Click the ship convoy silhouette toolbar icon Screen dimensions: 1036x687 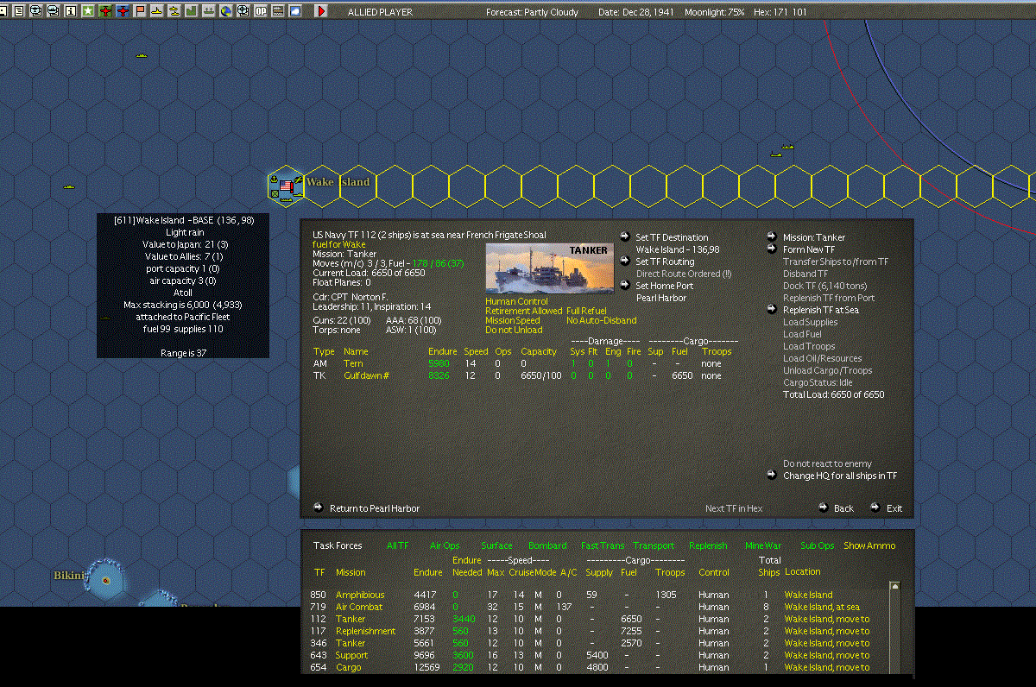click(208, 11)
